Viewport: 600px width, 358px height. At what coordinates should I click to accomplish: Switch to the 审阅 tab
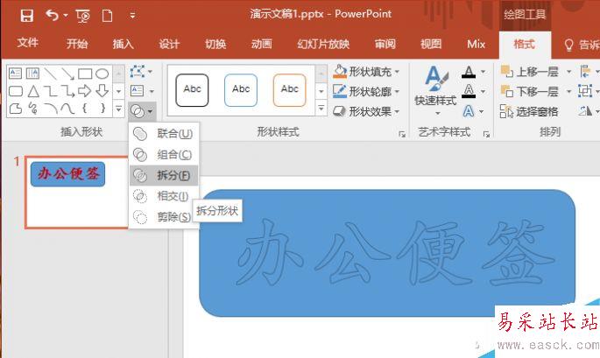385,44
